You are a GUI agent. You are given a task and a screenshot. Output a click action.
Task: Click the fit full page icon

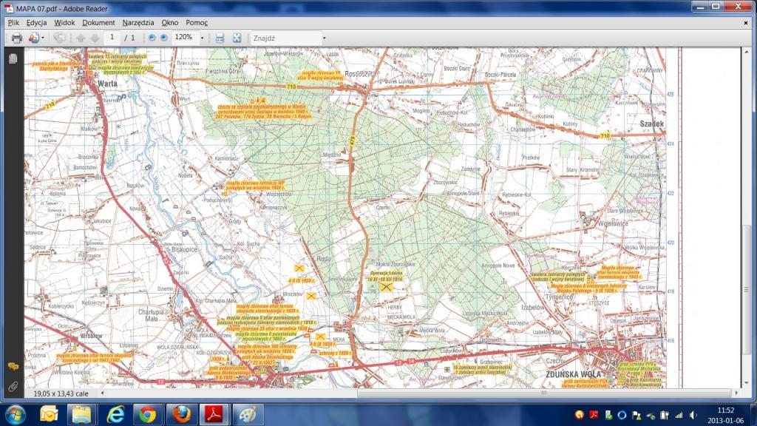[237, 38]
